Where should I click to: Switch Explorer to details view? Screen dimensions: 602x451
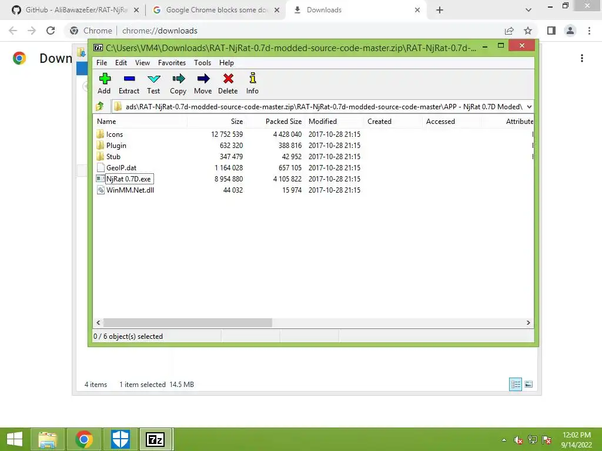pyautogui.click(x=515, y=384)
